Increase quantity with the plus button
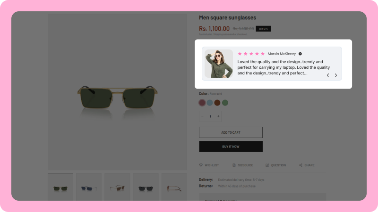This screenshot has height=212, width=378. tap(218, 116)
